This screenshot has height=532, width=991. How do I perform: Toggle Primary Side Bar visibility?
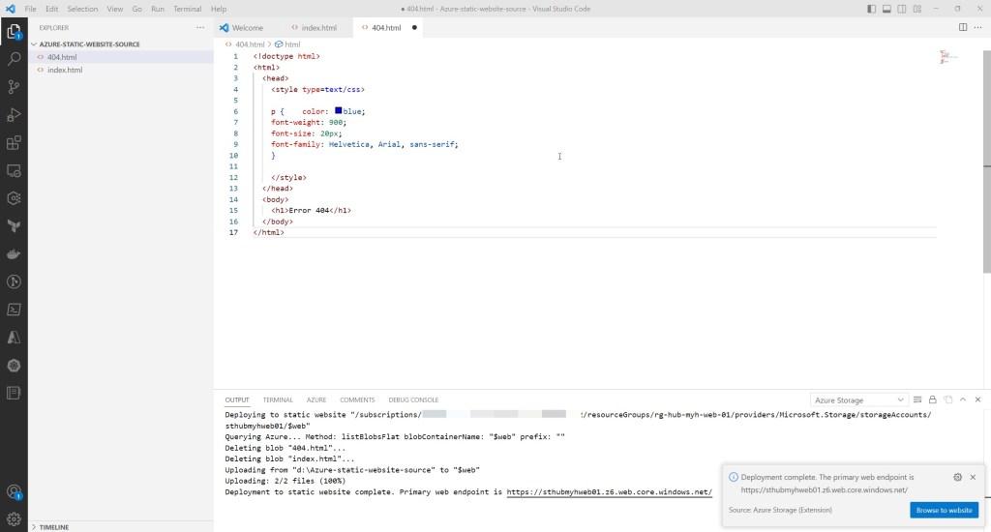point(872,9)
